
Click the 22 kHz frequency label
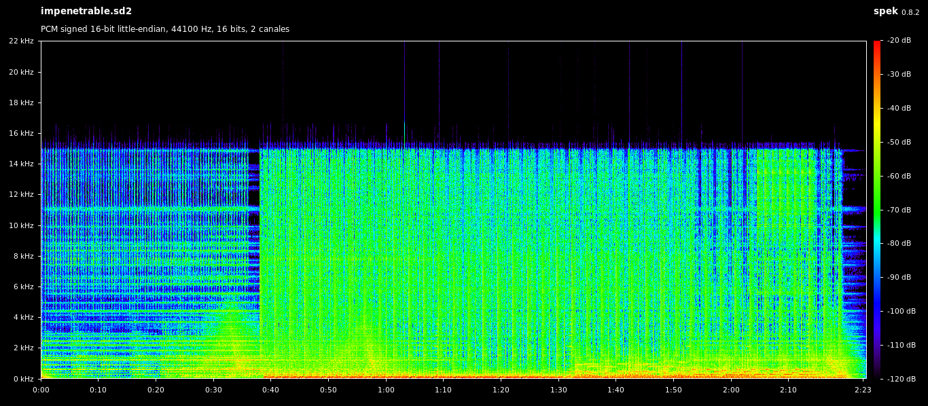21,41
